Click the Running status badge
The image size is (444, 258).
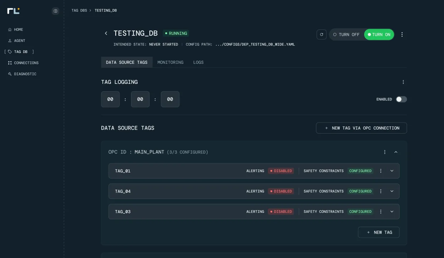176,33
